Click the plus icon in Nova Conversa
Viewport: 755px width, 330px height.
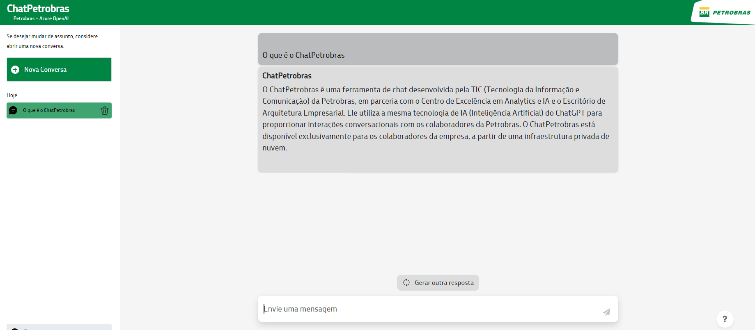(x=15, y=70)
